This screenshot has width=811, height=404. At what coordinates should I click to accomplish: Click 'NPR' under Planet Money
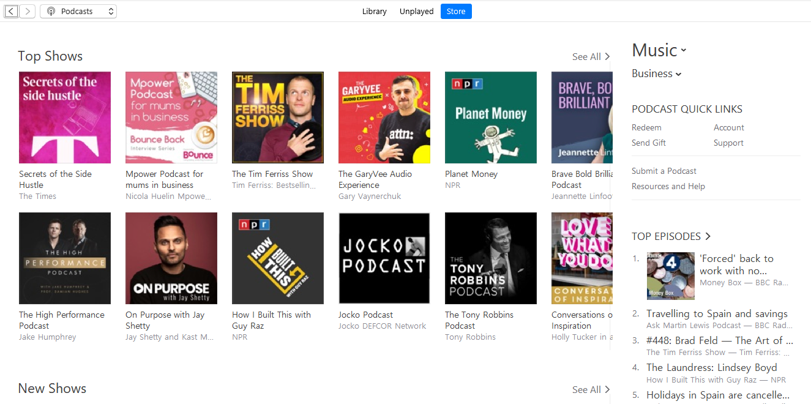[x=453, y=185]
